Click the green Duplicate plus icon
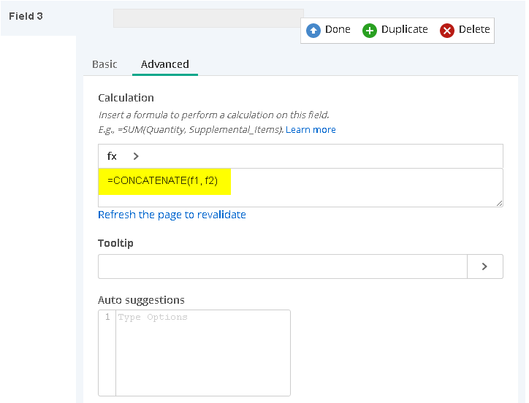This screenshot has height=403, width=529. click(370, 31)
